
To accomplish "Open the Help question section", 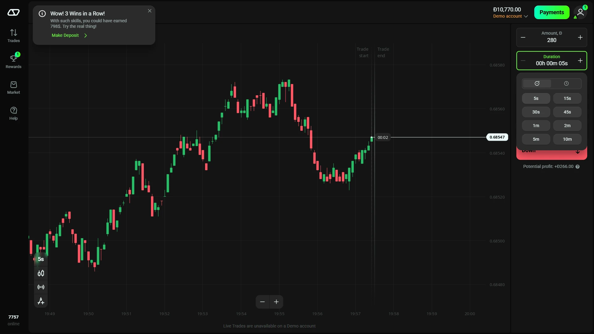I will point(13,113).
